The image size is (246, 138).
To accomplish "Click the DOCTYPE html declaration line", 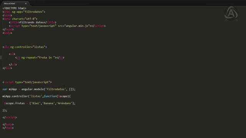I will click(x=15, y=8).
